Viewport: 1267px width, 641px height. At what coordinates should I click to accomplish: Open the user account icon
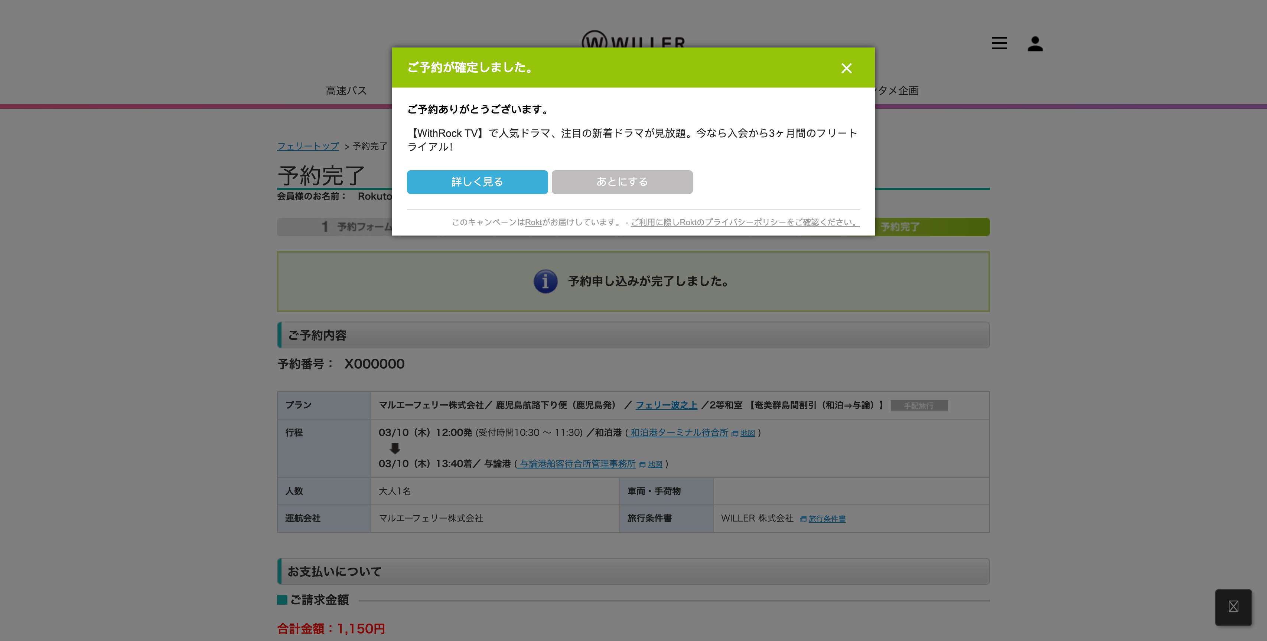1035,44
